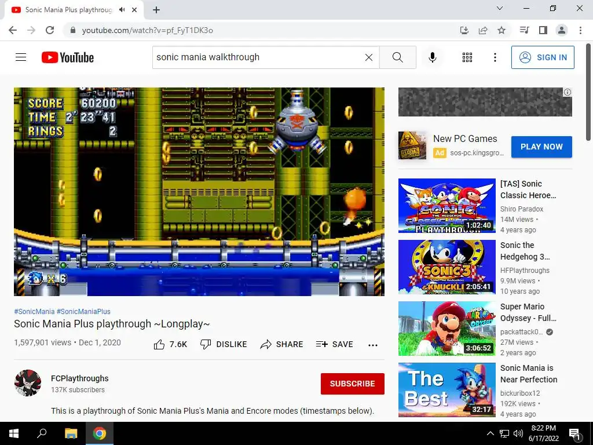Click the SIGN IN button
The image size is (593, 445).
point(543,57)
